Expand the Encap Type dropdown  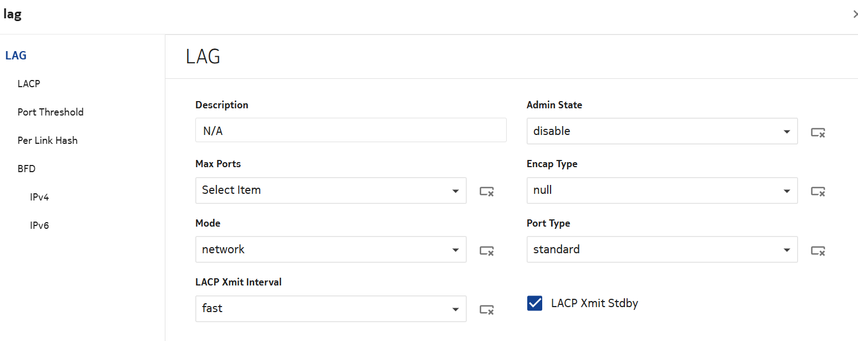pyautogui.click(x=662, y=190)
